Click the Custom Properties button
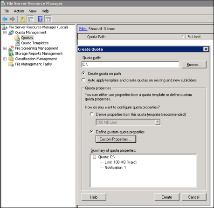 (x=116, y=139)
